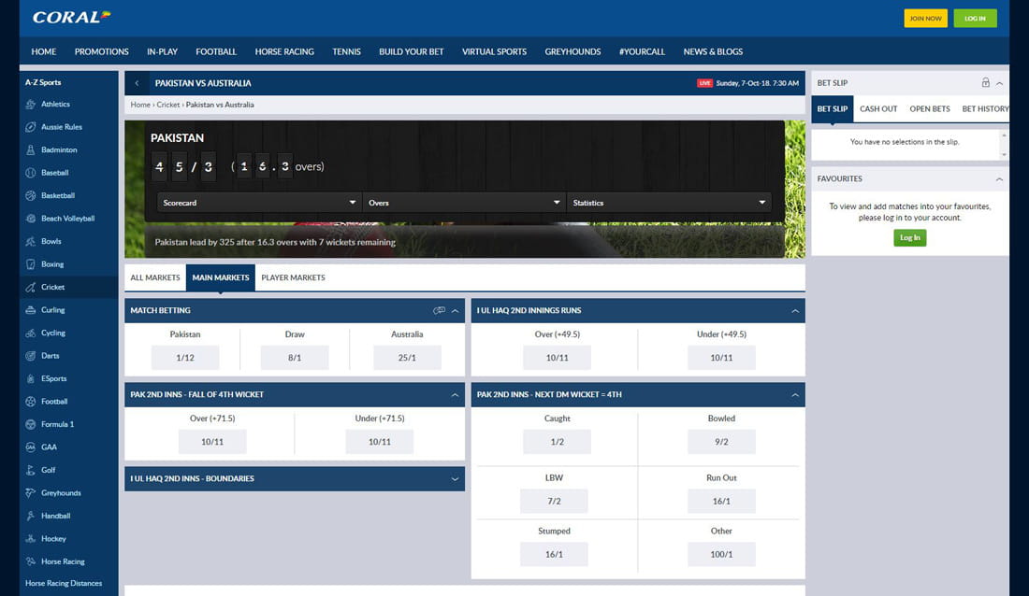Click the back arrow beside Pakistan vs Australia
Image resolution: width=1029 pixels, height=596 pixels.
coord(137,82)
